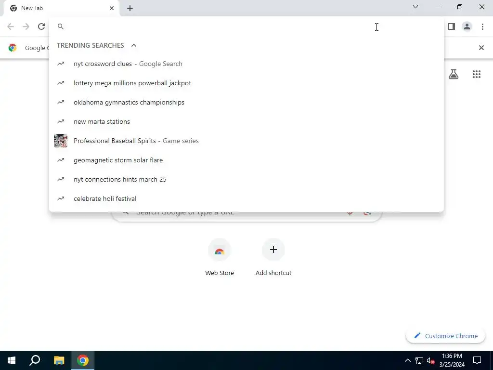Click the muted volume tray icon
Image resolution: width=493 pixels, height=370 pixels.
click(x=430, y=360)
